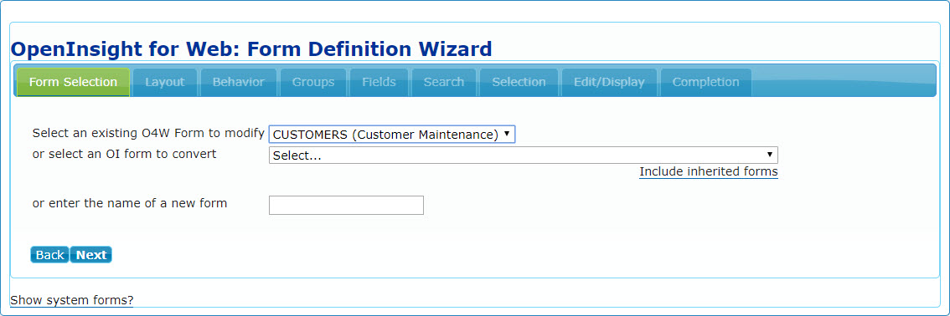This screenshot has width=950, height=316.
Task: Switch to the Search tab
Action: (x=444, y=82)
